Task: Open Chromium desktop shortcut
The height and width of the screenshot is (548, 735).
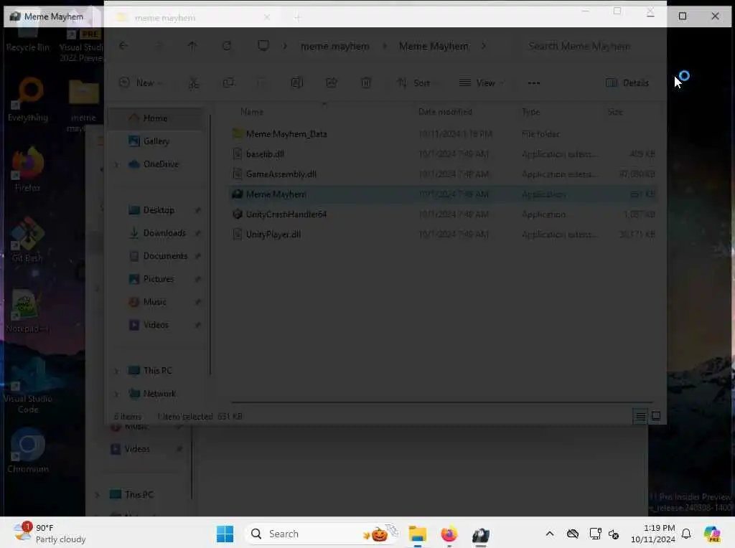Action: click(x=28, y=450)
